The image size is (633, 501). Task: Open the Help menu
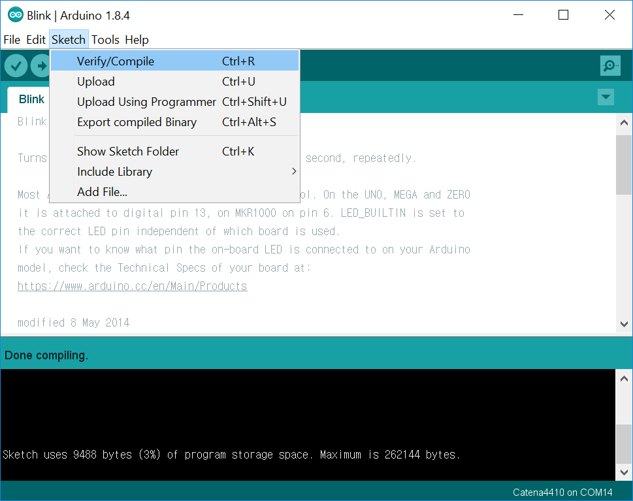(137, 40)
